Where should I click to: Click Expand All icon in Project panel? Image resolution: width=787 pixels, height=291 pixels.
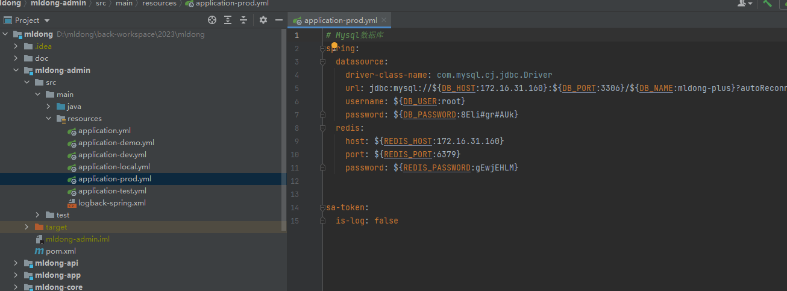coord(228,20)
